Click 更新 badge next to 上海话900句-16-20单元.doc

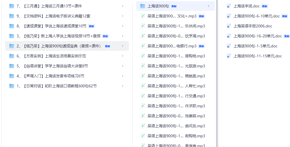pos(287,36)
